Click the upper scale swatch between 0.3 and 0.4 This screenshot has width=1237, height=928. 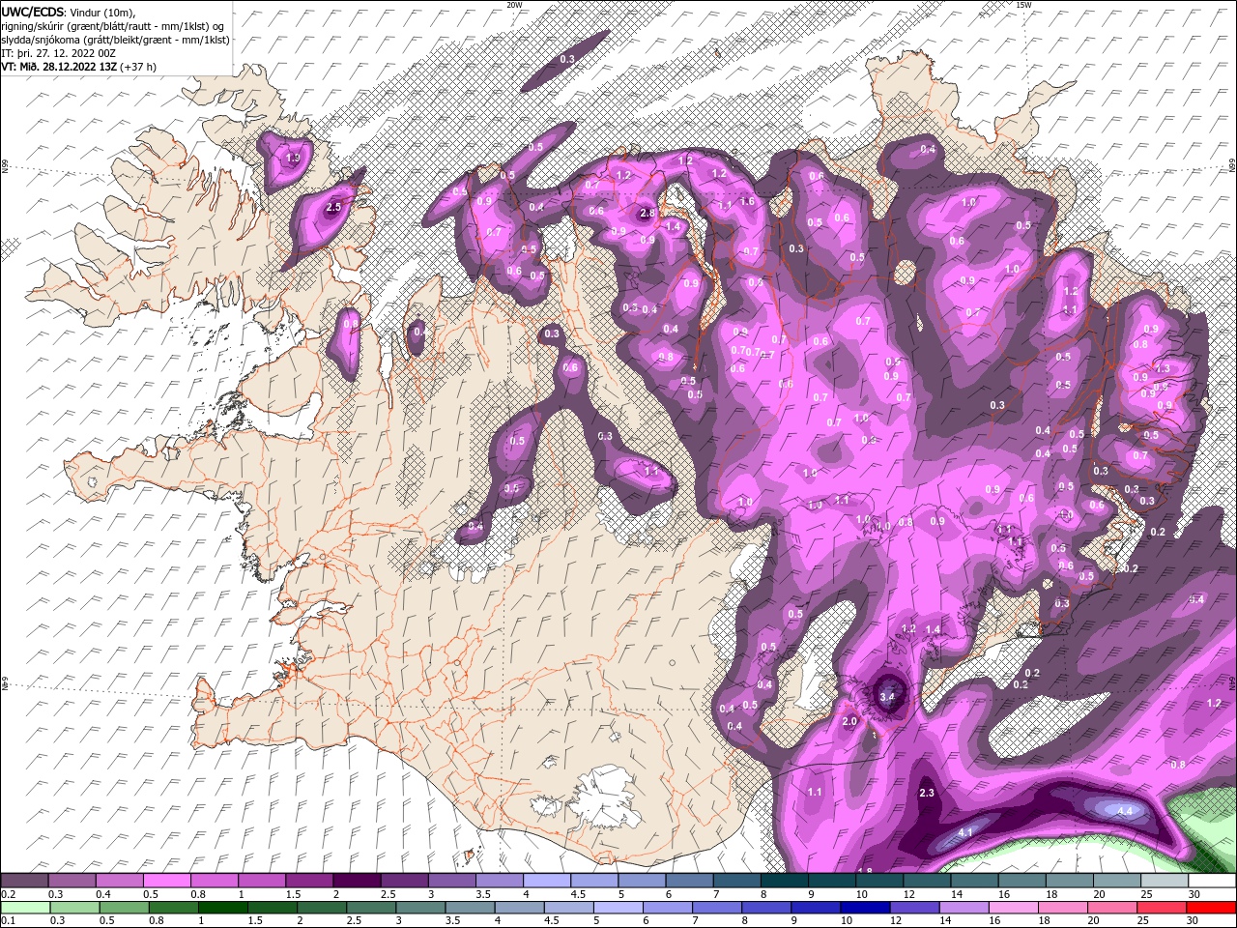click(72, 881)
